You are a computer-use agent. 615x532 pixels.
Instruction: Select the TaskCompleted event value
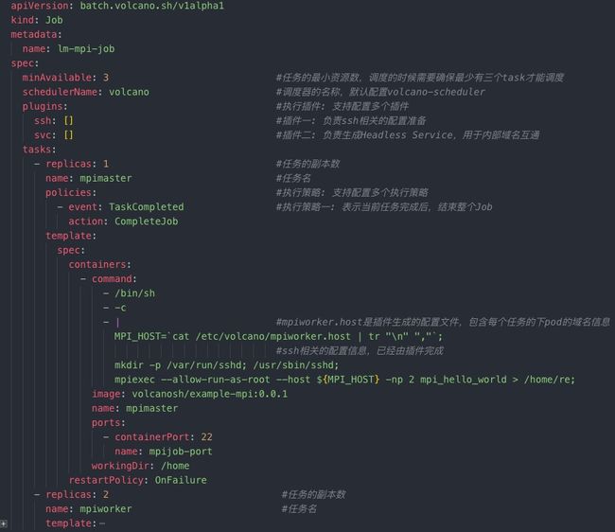pos(147,207)
